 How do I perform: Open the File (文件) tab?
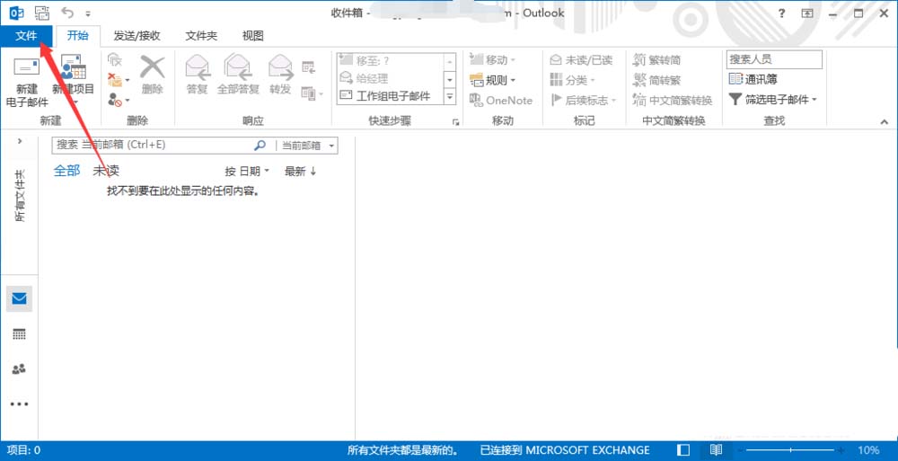(x=26, y=35)
